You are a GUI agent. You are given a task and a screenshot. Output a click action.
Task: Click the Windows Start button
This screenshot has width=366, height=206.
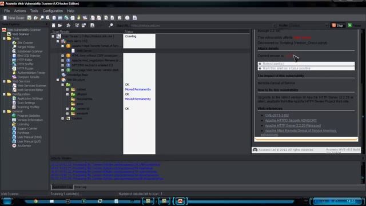[7, 201]
